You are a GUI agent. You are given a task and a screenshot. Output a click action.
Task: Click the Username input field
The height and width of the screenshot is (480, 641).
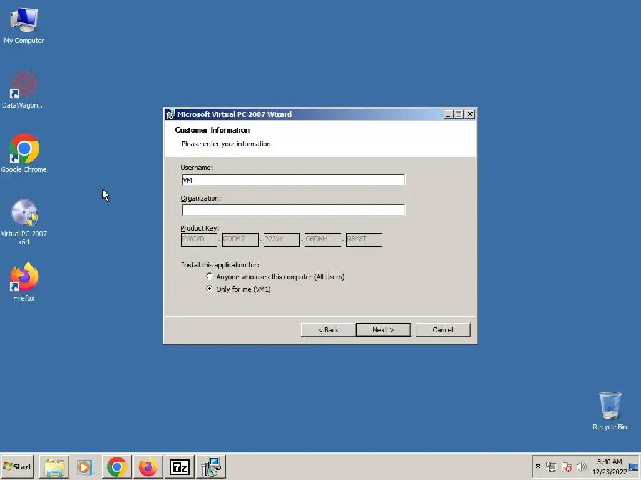293,180
